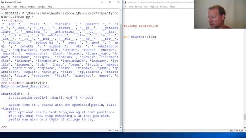This screenshot has height=138, width=246.
Task: Open the Run menu in ideas.py editor
Action: (x=146, y=7)
